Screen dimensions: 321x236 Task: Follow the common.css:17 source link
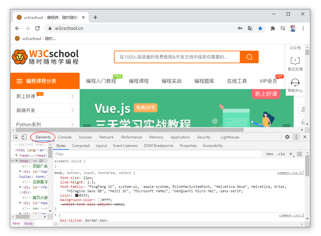(290, 172)
